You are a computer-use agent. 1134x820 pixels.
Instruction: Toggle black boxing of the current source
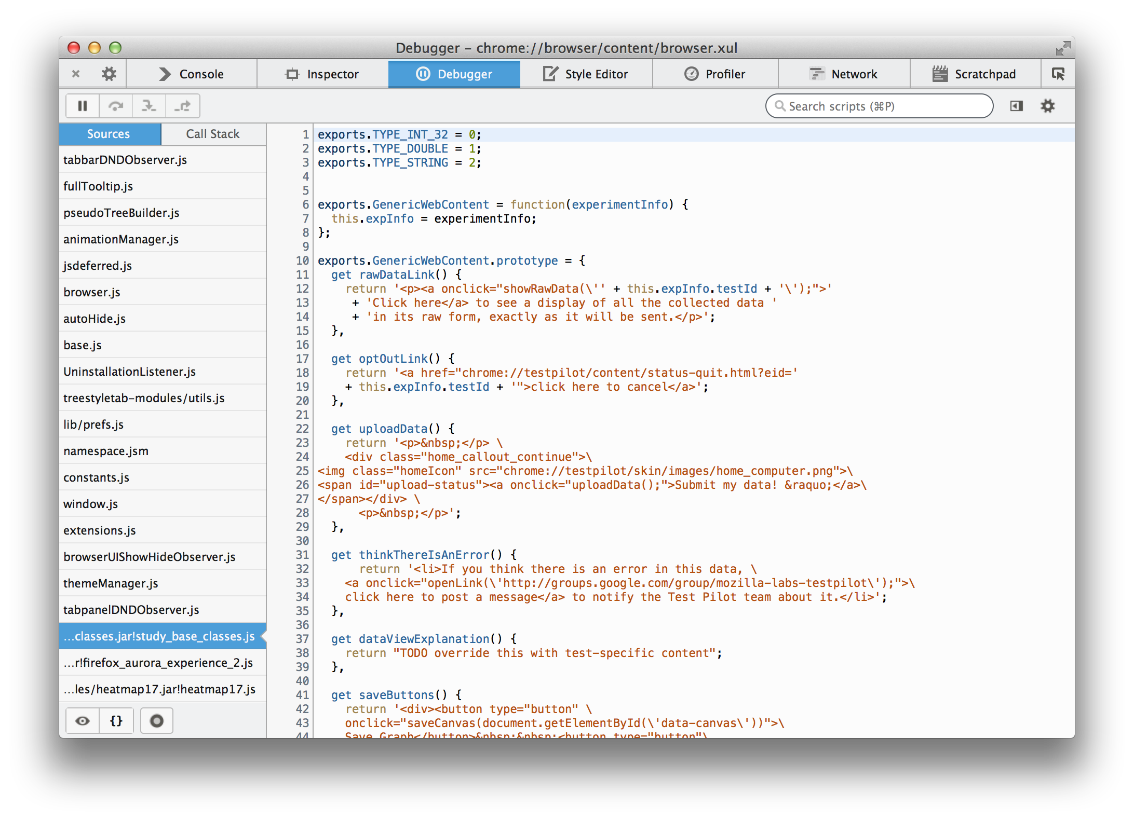tap(156, 720)
